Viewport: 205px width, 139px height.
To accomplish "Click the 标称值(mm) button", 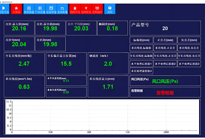I will coord(141,40).
